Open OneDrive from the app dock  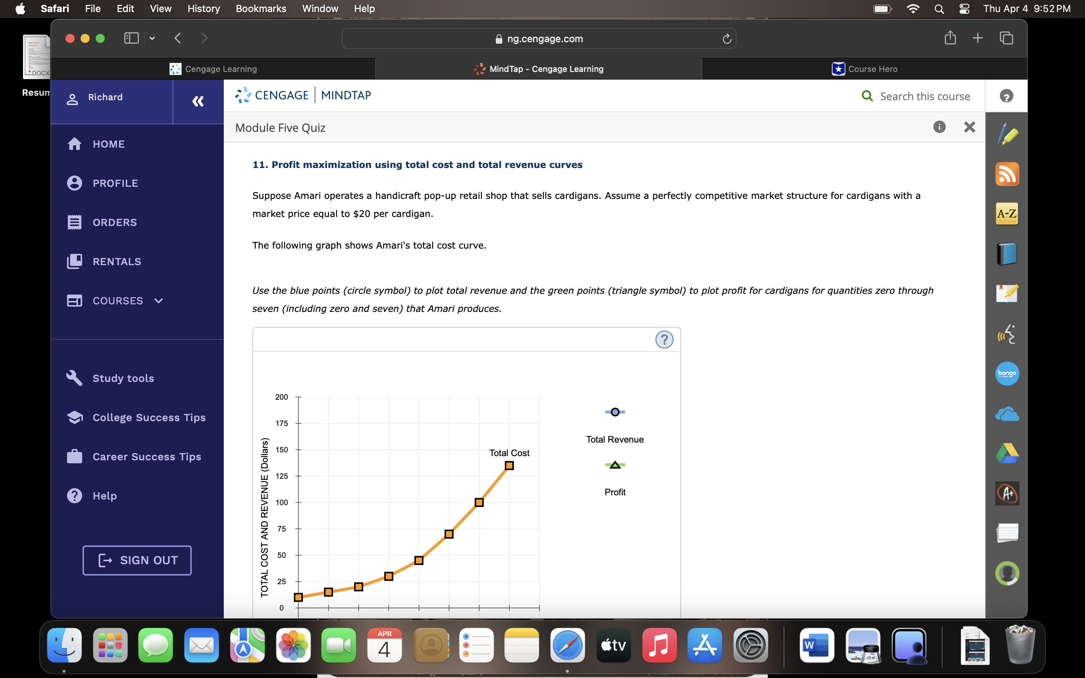coord(1008,414)
